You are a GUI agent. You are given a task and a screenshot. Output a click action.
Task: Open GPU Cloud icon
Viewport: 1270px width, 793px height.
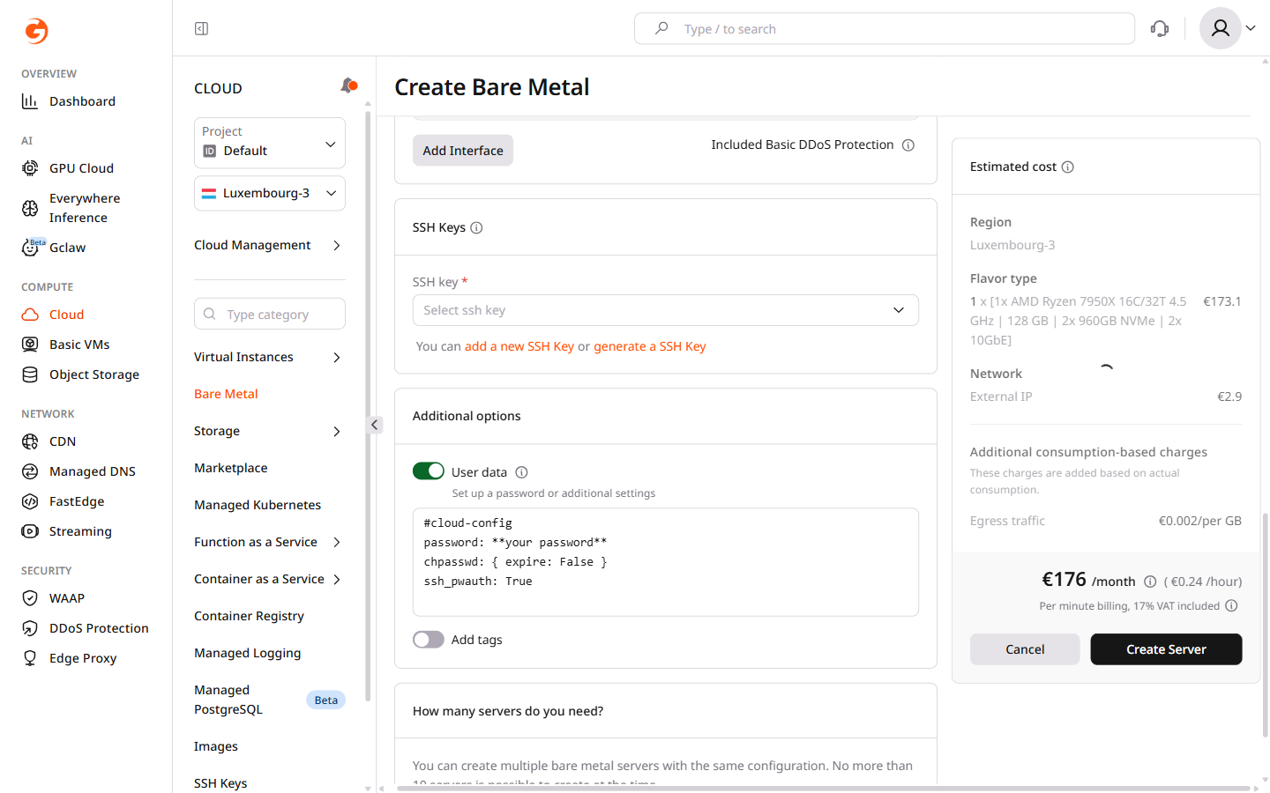click(30, 168)
